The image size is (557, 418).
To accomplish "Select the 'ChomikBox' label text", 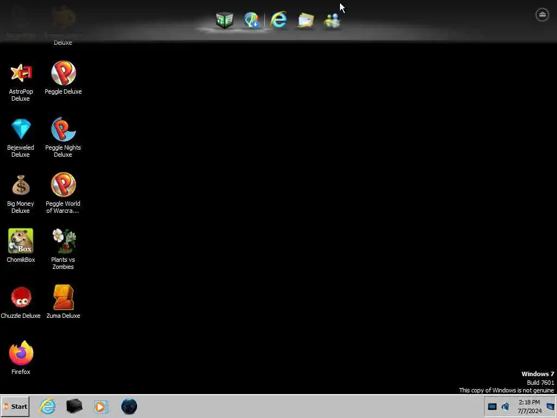I will click(x=21, y=260).
